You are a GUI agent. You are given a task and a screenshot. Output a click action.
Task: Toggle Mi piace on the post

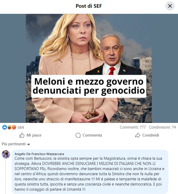tap(30, 135)
